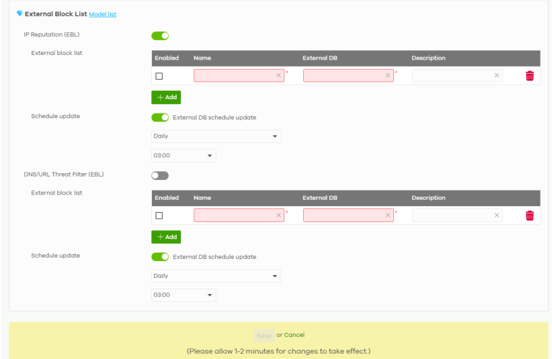Image resolution: width=552 pixels, height=359 pixels.
Task: Click the diamond icon beside External Block List
Action: (x=19, y=13)
